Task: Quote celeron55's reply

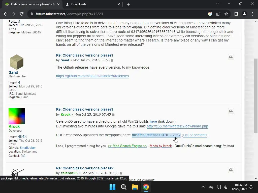Action: point(231,170)
